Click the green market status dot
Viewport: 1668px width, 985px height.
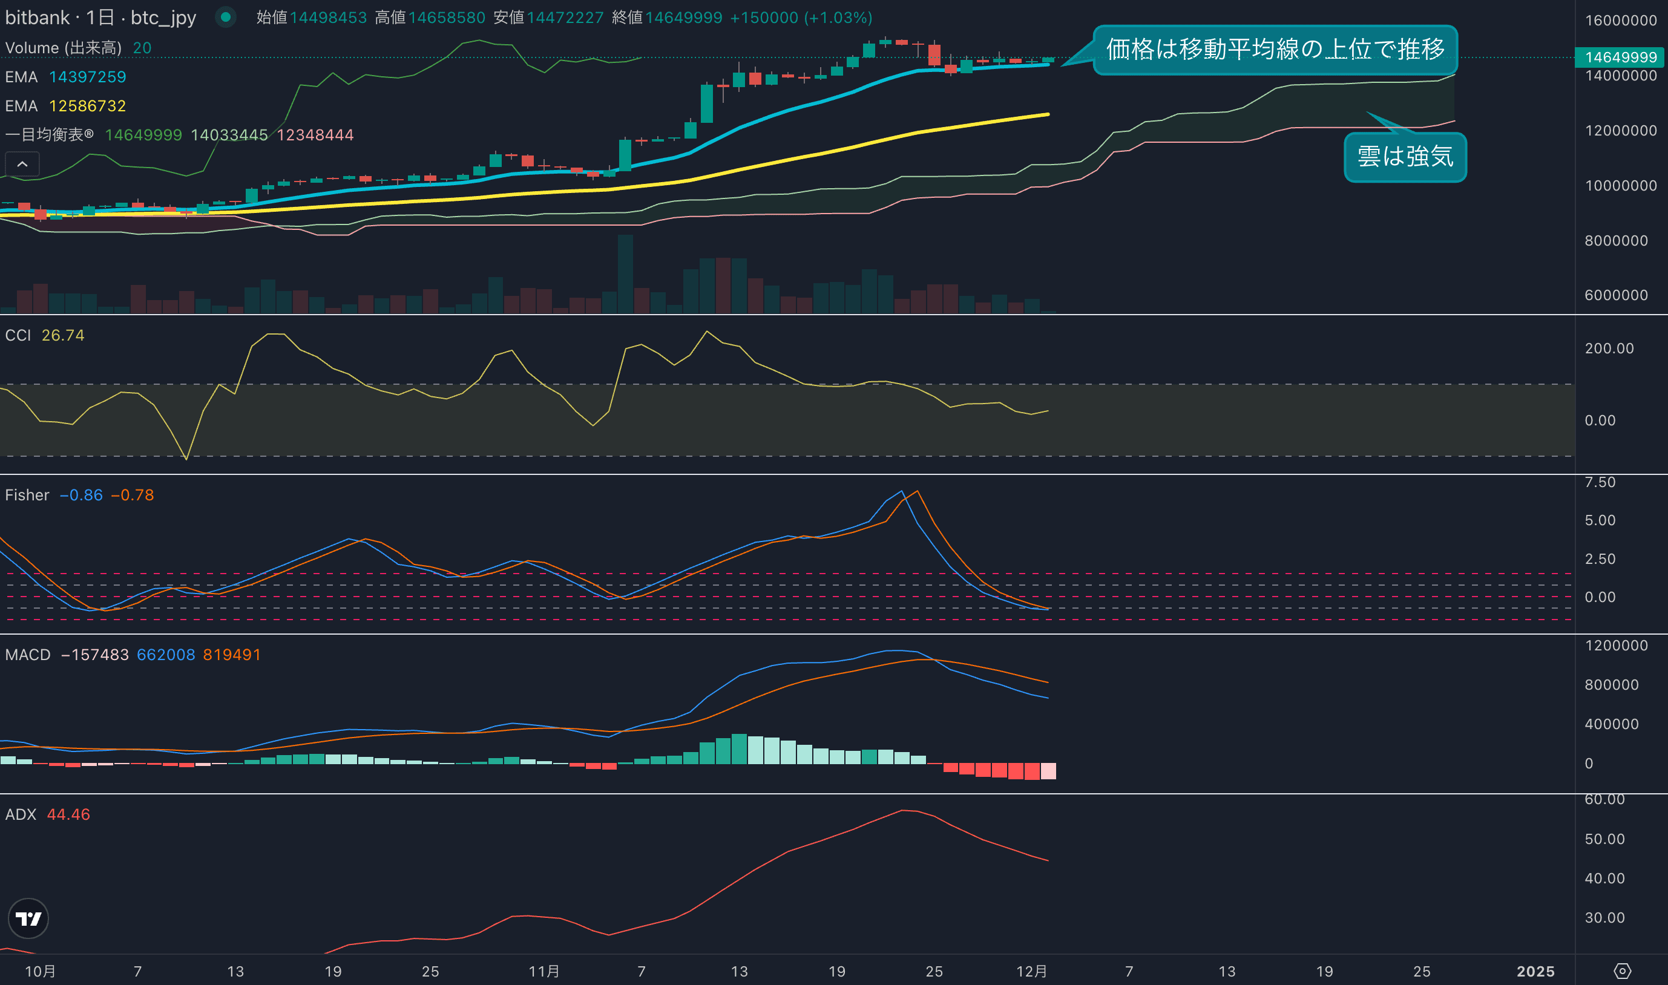pyautogui.click(x=226, y=18)
